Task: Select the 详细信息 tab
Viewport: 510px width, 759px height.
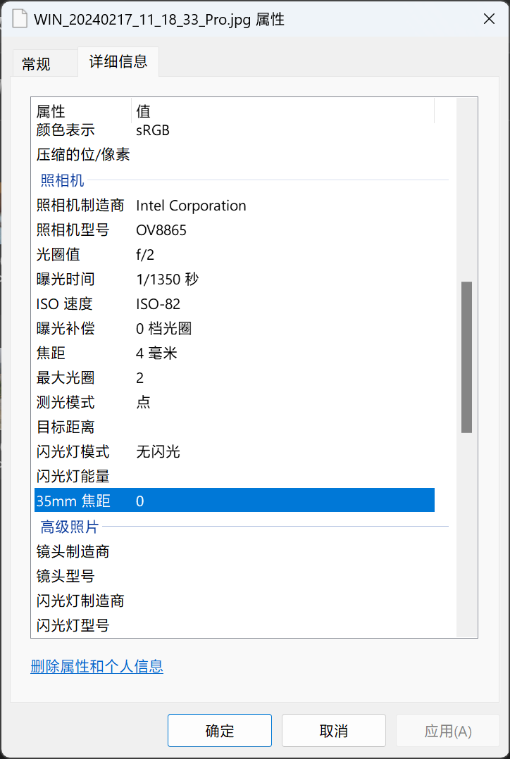Action: (118, 61)
